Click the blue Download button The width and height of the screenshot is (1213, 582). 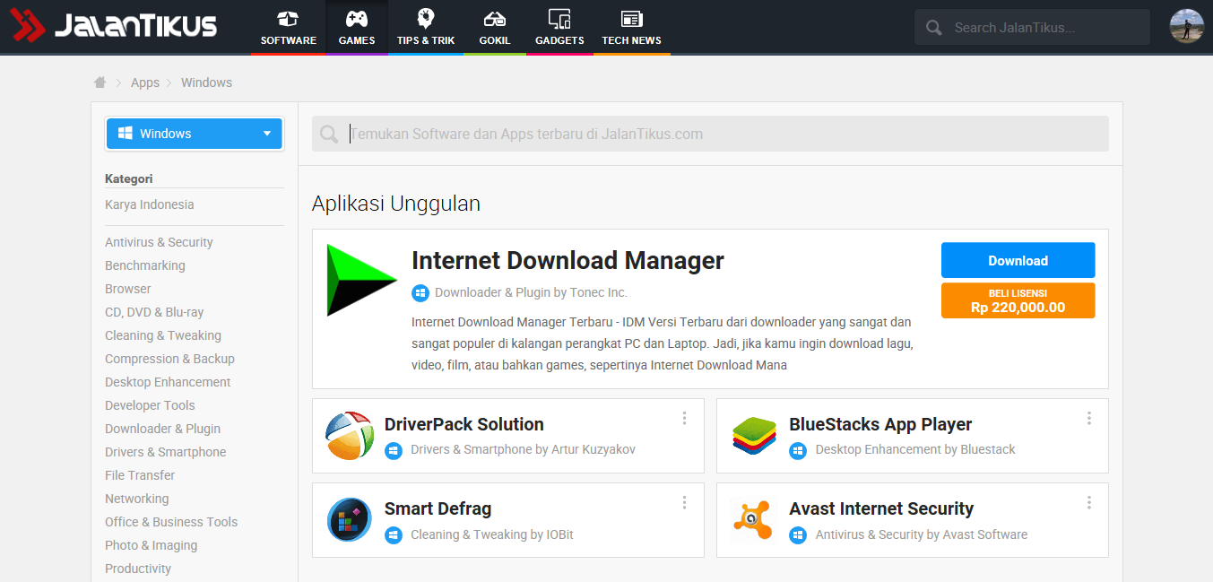tap(1018, 260)
